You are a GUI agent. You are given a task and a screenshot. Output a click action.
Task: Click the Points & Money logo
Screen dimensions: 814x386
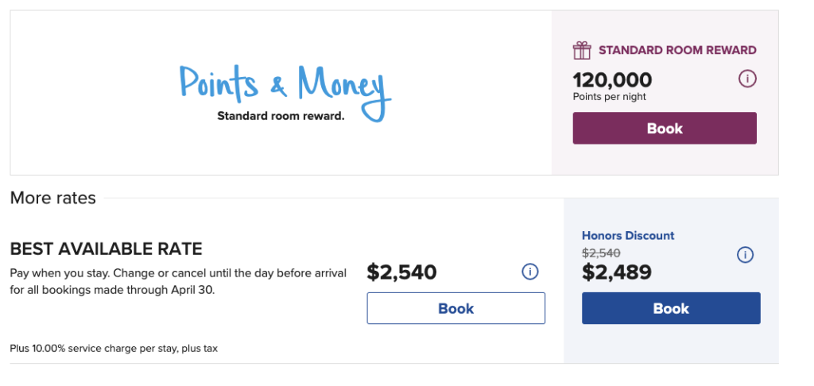pyautogui.click(x=281, y=89)
